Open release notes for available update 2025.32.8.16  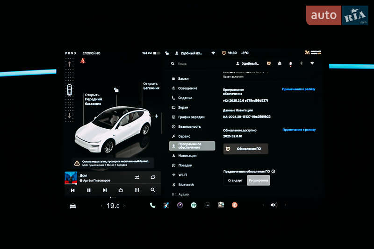tap(299, 130)
